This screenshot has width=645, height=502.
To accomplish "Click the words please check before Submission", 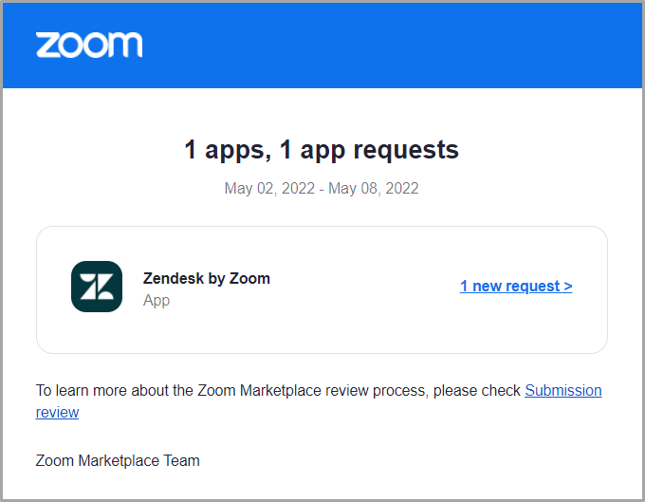I will [x=477, y=390].
